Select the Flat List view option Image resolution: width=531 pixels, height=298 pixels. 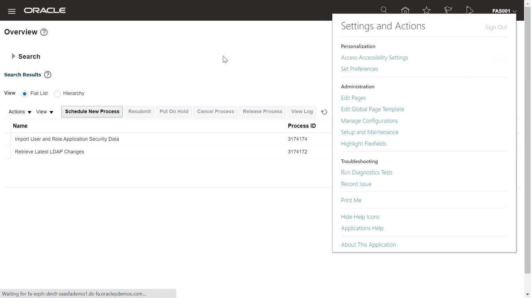click(24, 94)
